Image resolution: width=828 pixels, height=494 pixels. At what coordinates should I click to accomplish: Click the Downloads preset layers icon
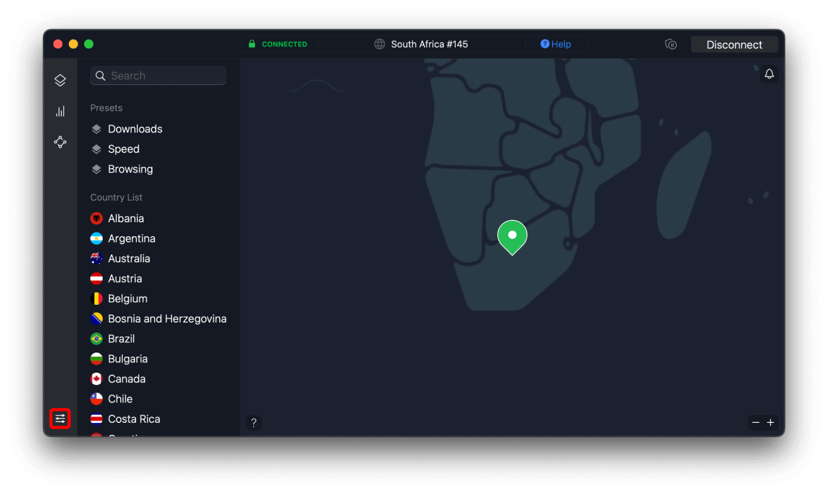[x=97, y=129]
